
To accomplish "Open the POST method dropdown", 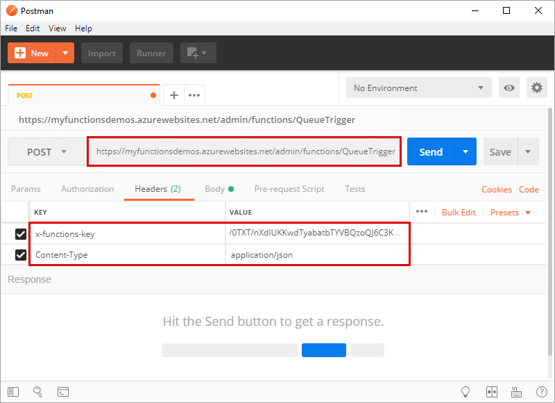I will click(x=46, y=151).
